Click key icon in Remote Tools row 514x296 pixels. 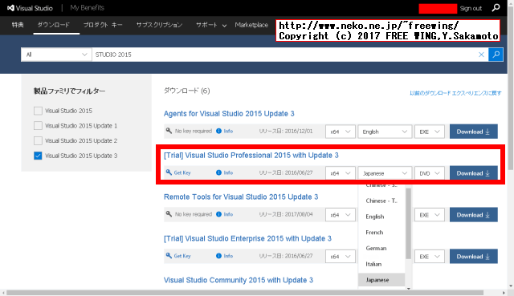tap(169, 214)
